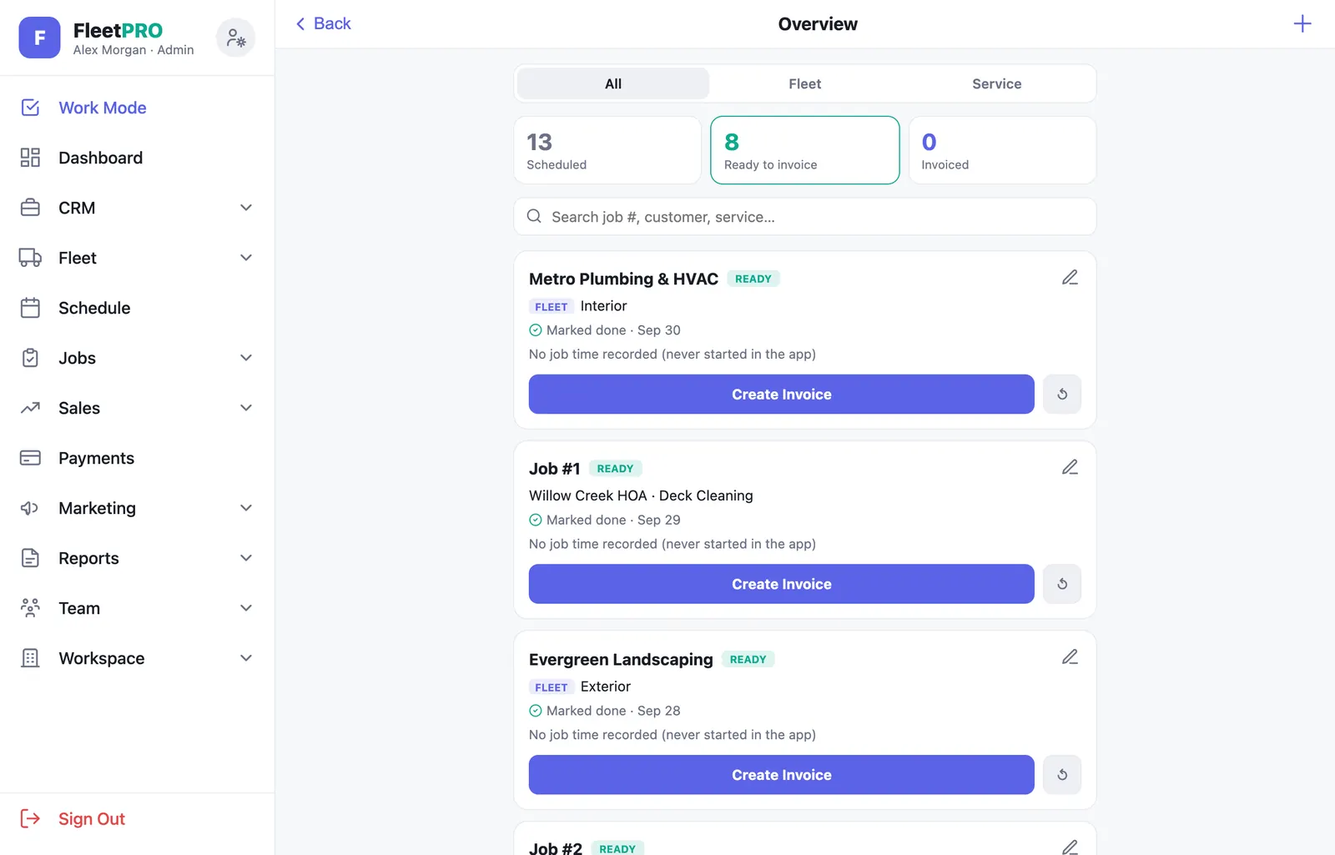Focus the job search field
The width and height of the screenshot is (1335, 855).
click(804, 217)
